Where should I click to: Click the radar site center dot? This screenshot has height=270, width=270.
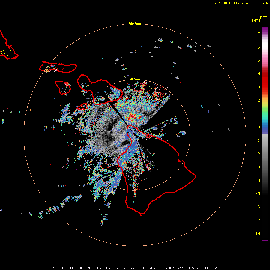[135, 135]
